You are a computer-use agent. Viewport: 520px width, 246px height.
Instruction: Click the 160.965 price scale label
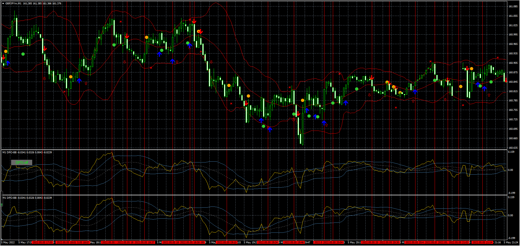tap(513, 44)
